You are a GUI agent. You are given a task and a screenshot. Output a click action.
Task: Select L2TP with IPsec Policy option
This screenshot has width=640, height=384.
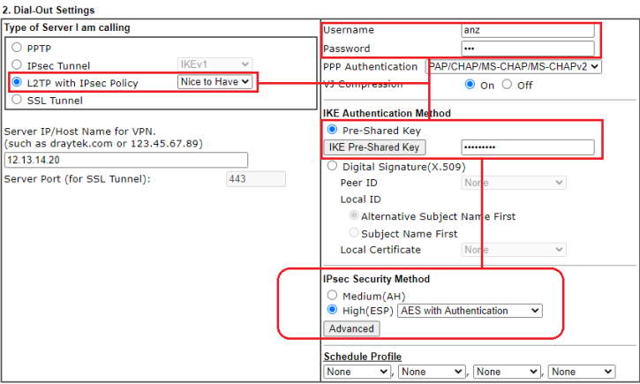pyautogui.click(x=18, y=82)
